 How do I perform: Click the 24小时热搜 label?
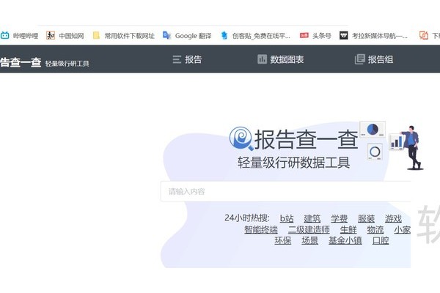coord(247,218)
